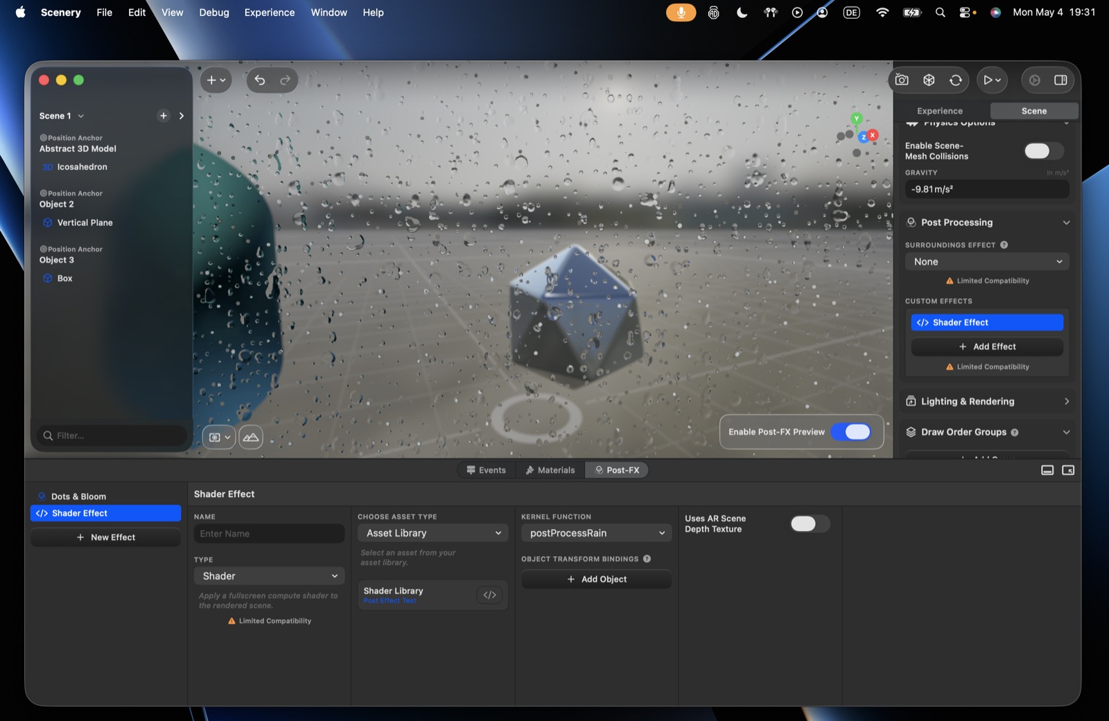Screen dimensions: 1109x721
Task: Select the Box object in hierarchy
Action: (x=64, y=278)
